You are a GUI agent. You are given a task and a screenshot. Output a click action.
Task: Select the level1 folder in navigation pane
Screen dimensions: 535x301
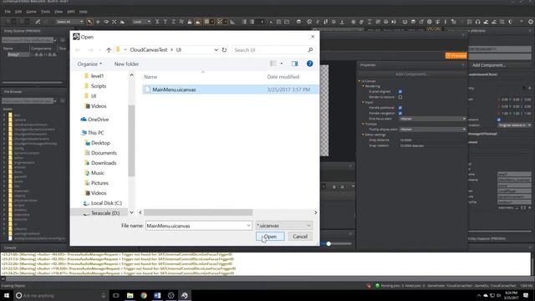97,76
